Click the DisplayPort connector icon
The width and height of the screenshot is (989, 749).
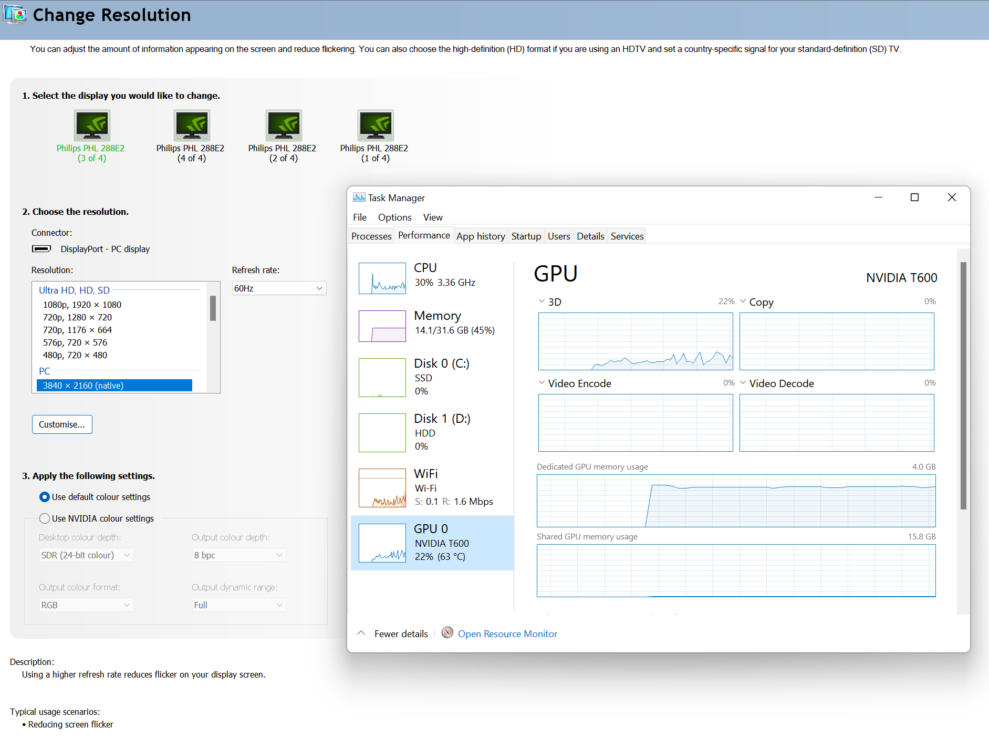[41, 248]
